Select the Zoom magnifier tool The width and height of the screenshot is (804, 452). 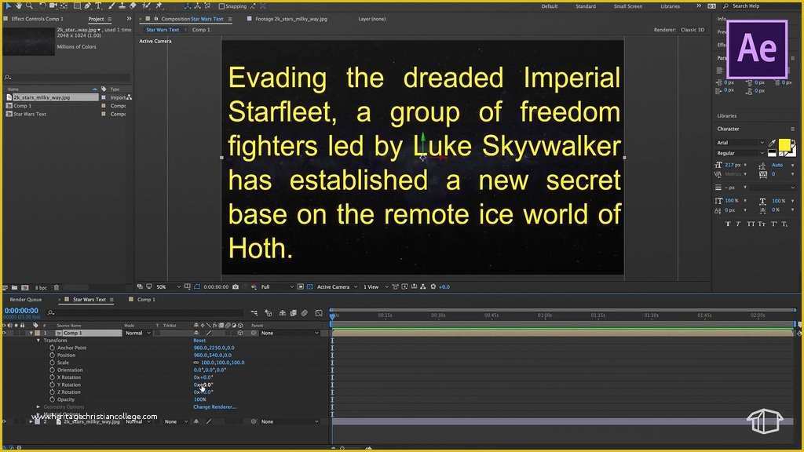click(x=29, y=5)
